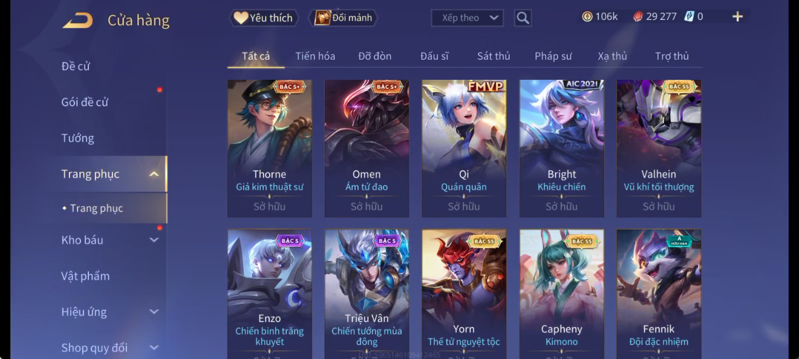Select the Thorne Giả kim thuật sư skin card
The height and width of the screenshot is (359, 799).
[x=270, y=149]
